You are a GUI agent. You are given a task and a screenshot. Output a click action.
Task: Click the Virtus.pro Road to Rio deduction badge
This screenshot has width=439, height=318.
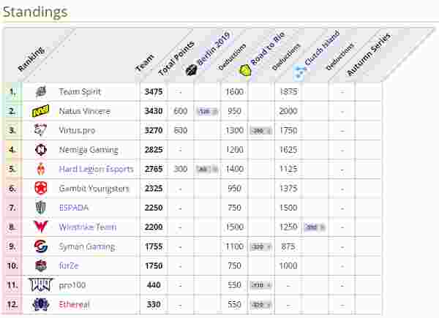261,131
